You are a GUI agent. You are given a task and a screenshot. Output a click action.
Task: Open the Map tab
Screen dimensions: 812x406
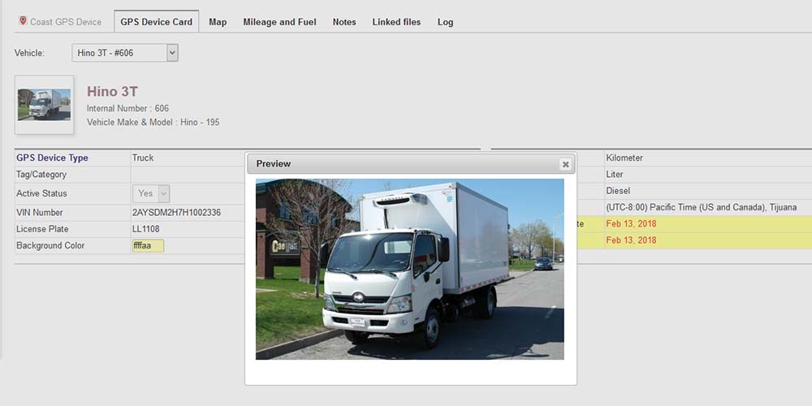click(x=218, y=22)
